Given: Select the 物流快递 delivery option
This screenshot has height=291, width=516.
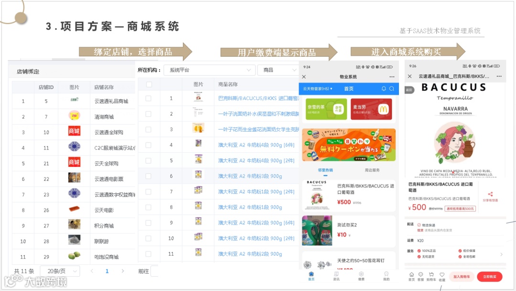Looking at the screenshot, I should point(427,225).
